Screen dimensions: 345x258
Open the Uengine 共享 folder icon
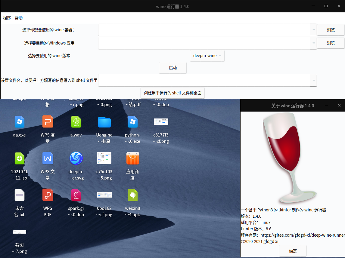coord(104,122)
